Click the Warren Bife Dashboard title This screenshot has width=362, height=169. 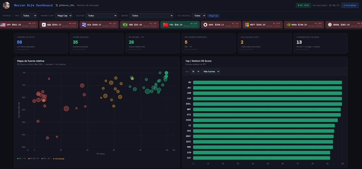[x=33, y=5]
